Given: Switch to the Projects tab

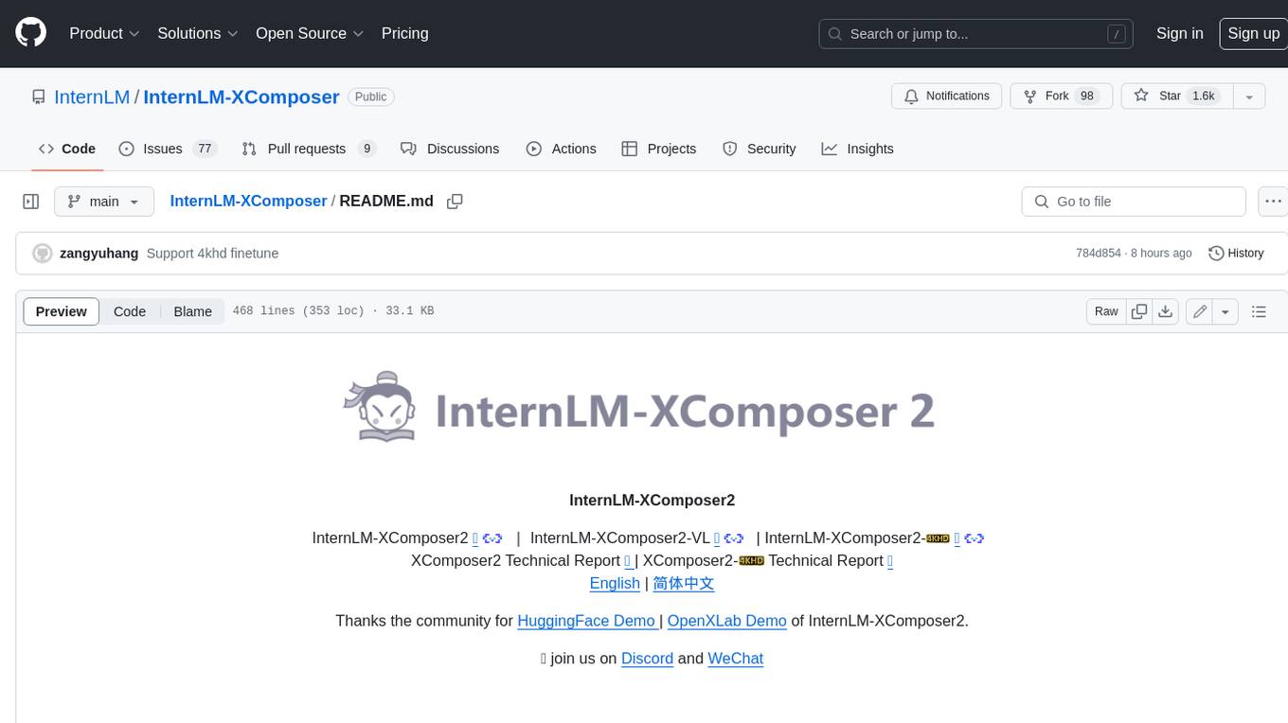Looking at the screenshot, I should pos(658,149).
